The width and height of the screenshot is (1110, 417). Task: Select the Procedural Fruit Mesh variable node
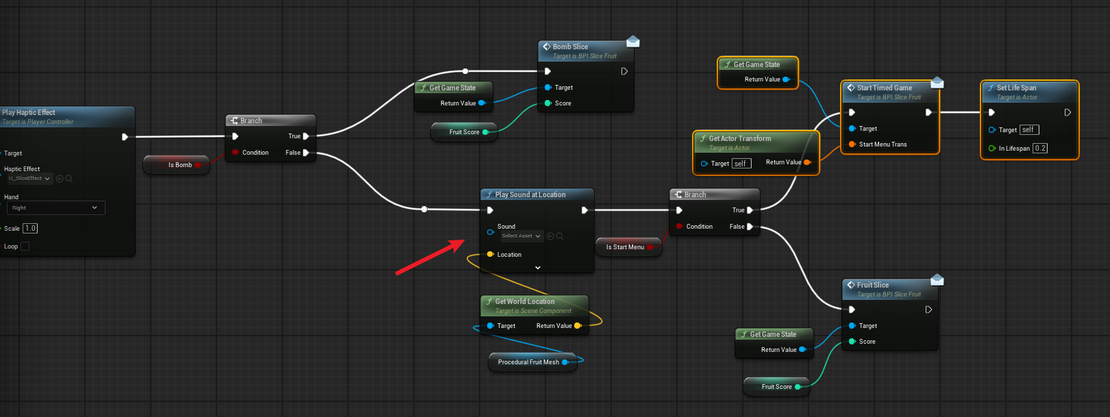532,362
